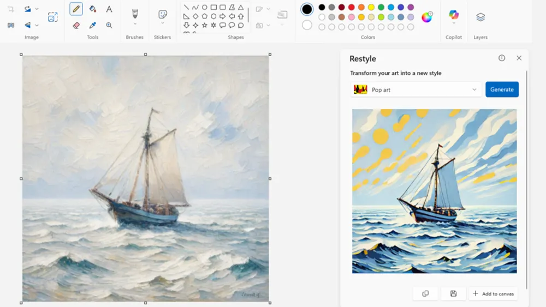Screen dimensions: 546x307
Task: Select the Pencil tool
Action: pos(76,9)
